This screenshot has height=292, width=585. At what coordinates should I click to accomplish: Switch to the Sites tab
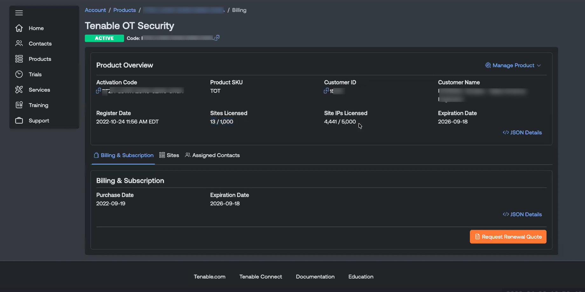[169, 155]
